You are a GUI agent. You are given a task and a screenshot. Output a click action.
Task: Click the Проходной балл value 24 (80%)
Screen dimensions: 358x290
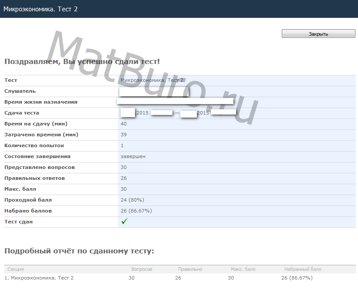(x=132, y=200)
